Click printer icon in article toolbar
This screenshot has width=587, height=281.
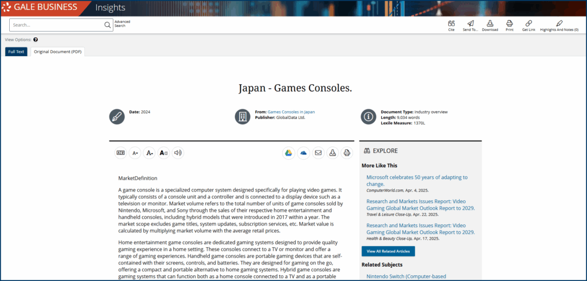(x=347, y=153)
